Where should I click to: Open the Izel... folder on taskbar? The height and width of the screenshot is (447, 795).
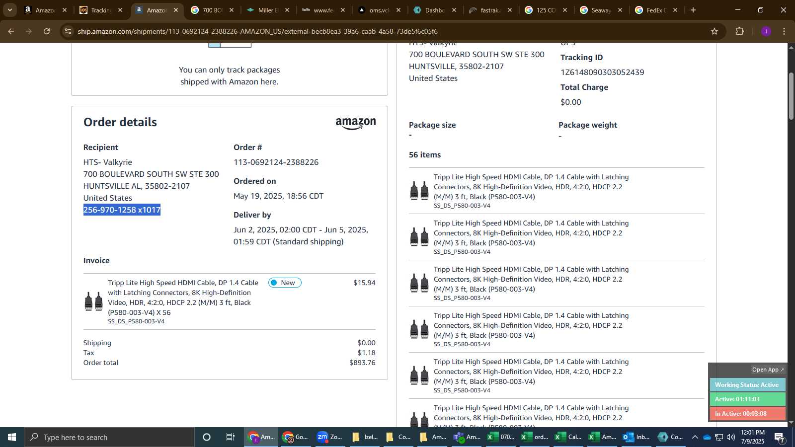(364, 437)
